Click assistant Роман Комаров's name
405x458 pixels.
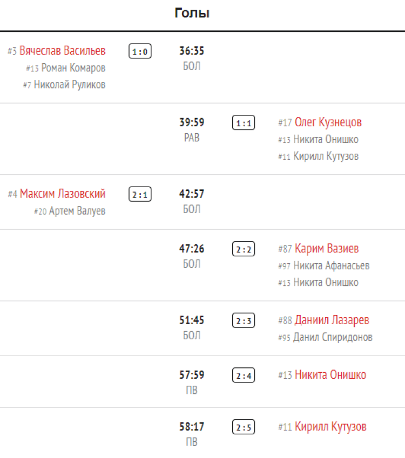(73, 68)
